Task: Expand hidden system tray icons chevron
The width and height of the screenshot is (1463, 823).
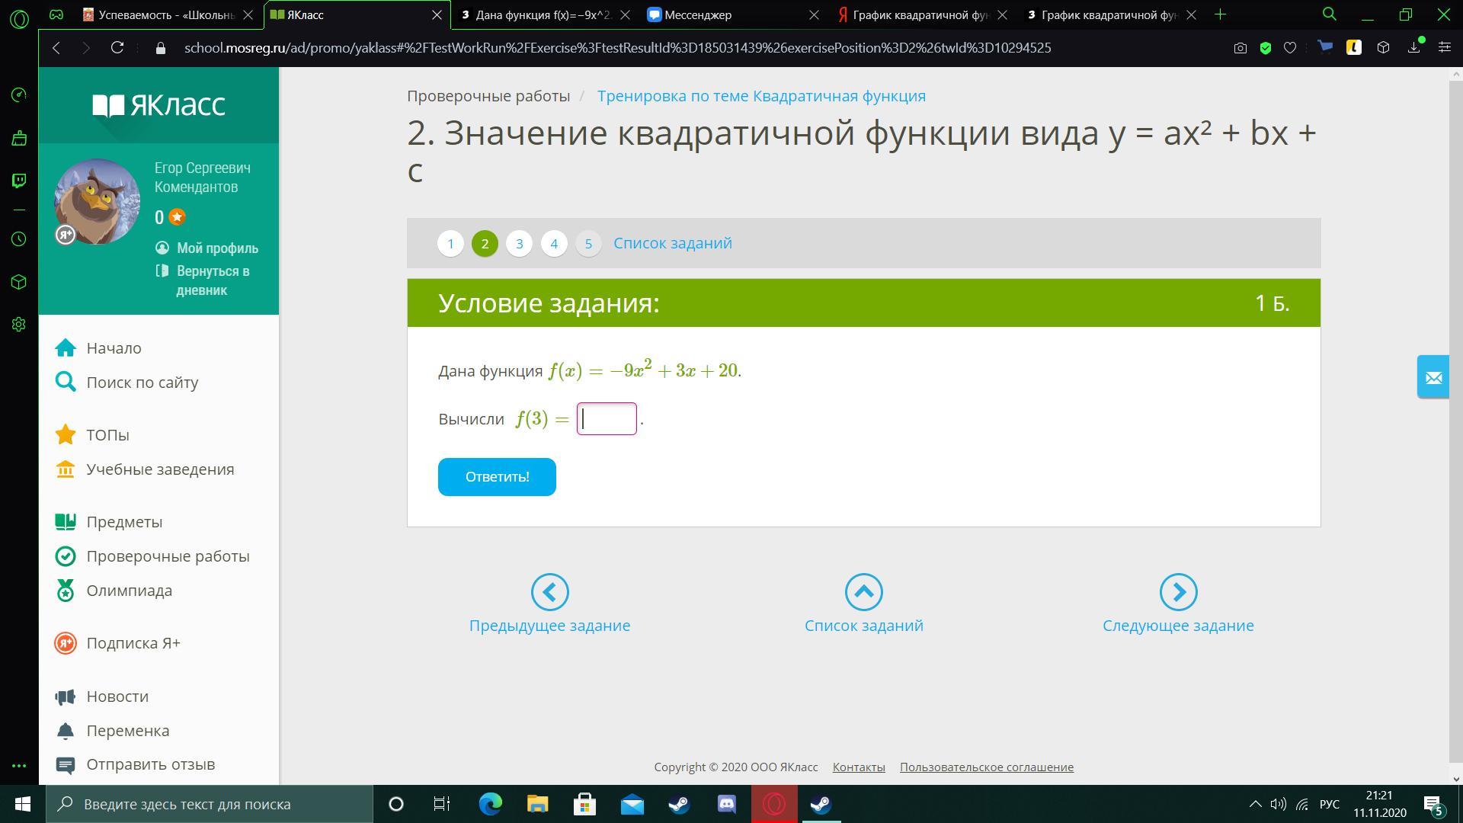Action: click(1254, 804)
